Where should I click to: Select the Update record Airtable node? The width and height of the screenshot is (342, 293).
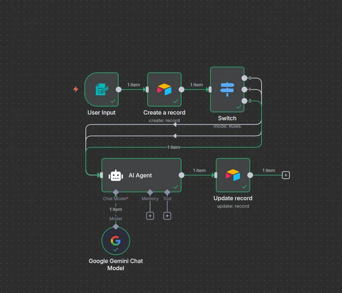click(232, 175)
